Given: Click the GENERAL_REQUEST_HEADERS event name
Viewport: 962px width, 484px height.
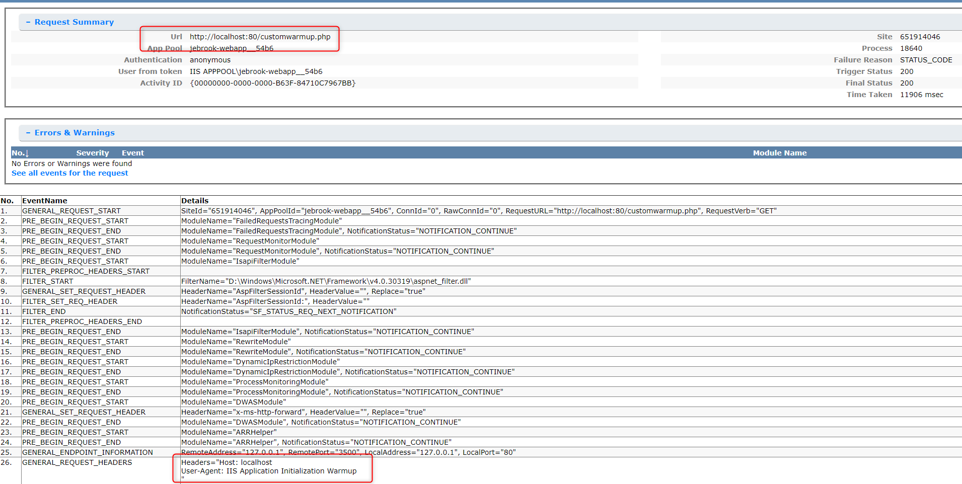Looking at the screenshot, I should pyautogui.click(x=77, y=462).
